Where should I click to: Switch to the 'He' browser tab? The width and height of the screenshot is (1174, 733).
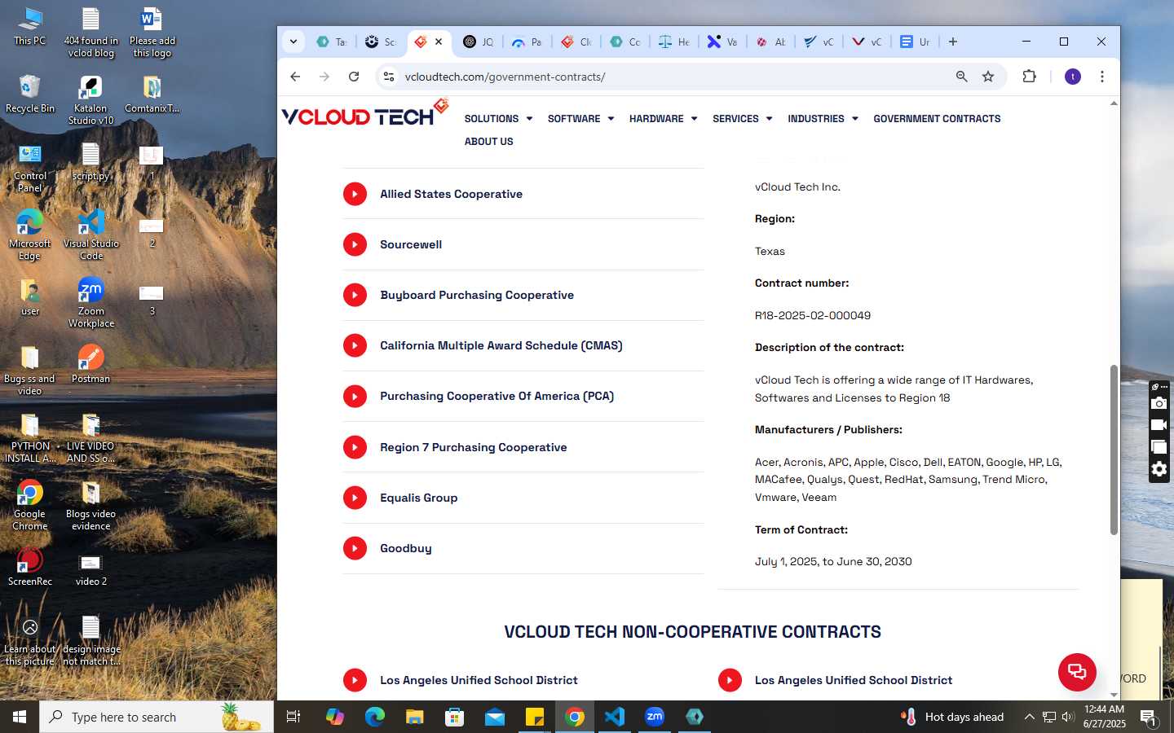click(673, 42)
